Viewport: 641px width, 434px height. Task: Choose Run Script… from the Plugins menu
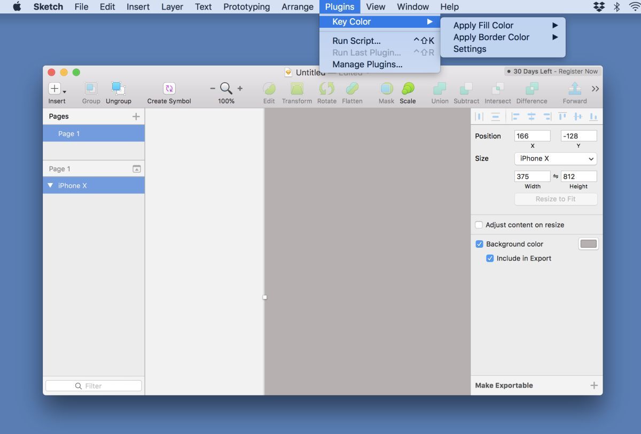(x=380, y=41)
